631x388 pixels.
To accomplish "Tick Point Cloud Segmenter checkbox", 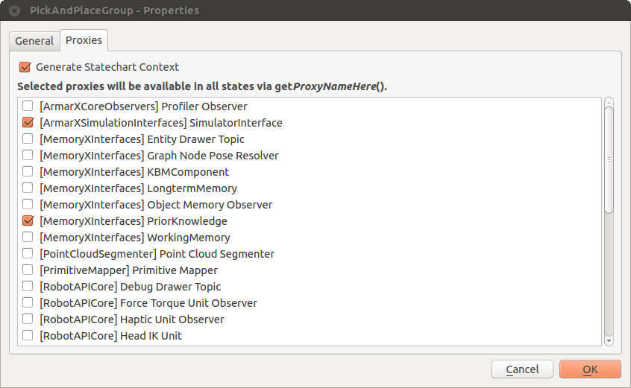I will tap(28, 253).
